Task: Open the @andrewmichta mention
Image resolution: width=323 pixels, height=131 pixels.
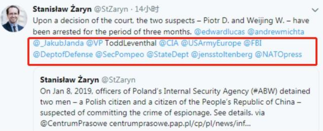Action: tap(273, 32)
